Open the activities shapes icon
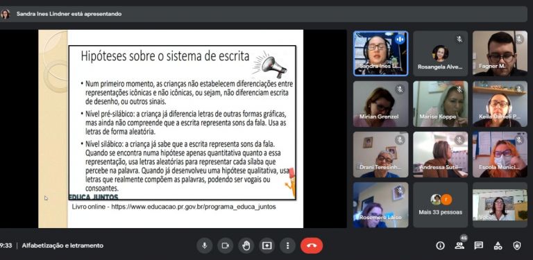This screenshot has height=260, width=533. click(498, 245)
